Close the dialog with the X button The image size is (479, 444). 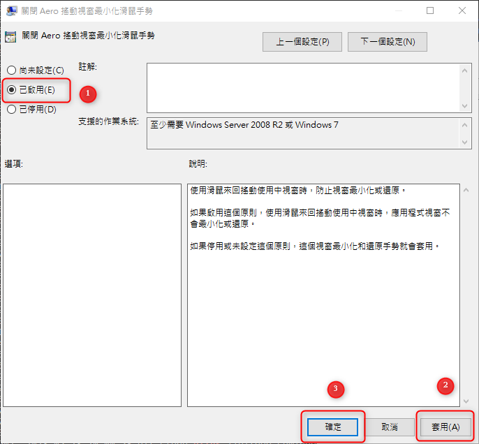click(462, 10)
